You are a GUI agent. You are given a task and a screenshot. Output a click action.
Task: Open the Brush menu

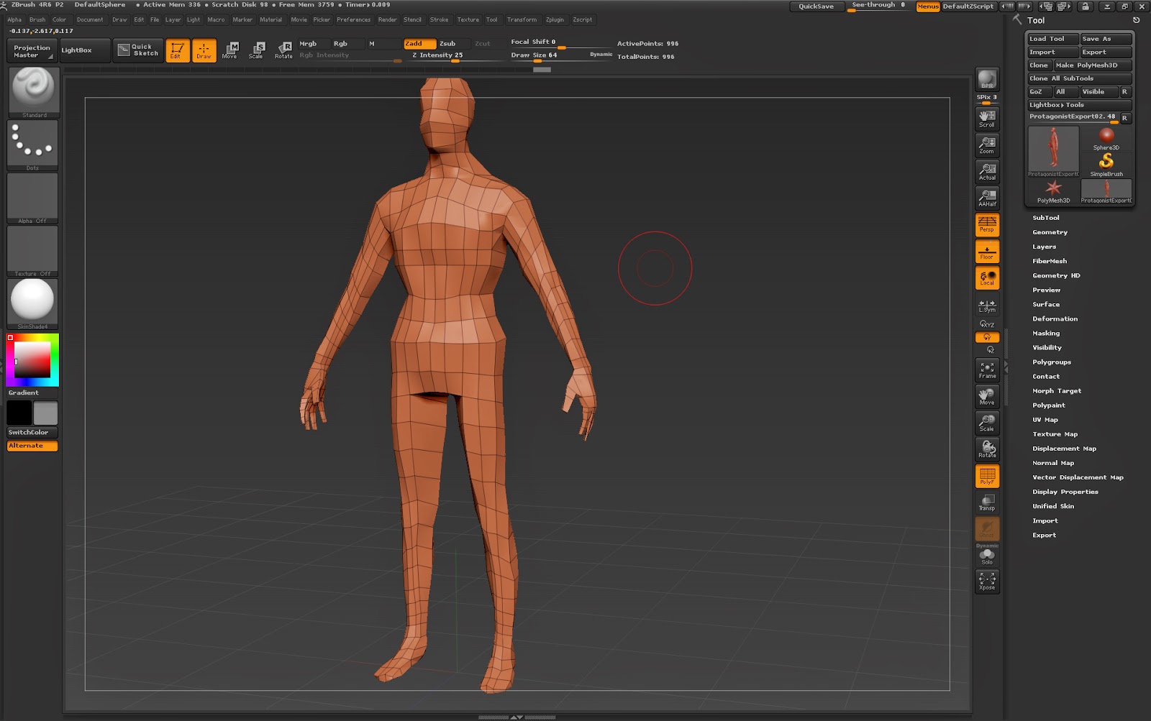click(37, 20)
